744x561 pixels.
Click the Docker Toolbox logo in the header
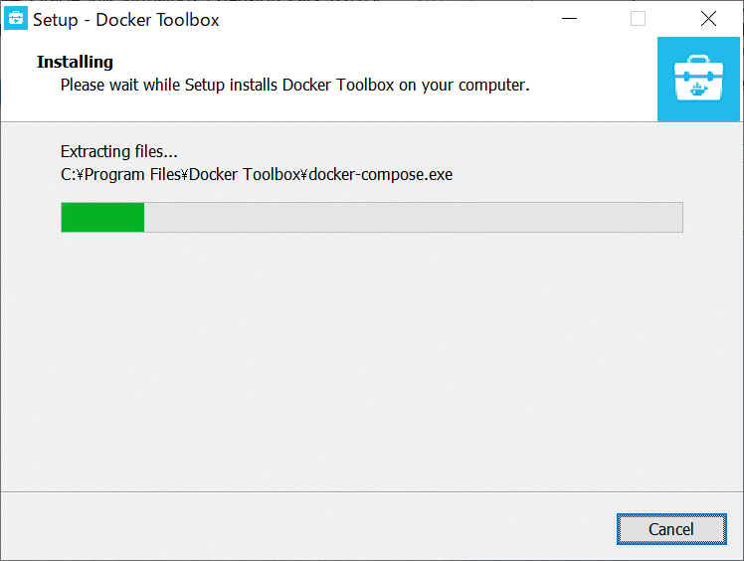pos(699,80)
